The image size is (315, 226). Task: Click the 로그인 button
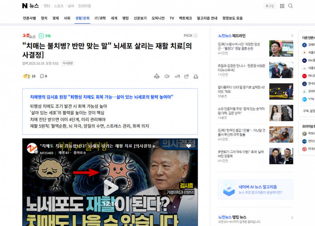(x=269, y=6)
